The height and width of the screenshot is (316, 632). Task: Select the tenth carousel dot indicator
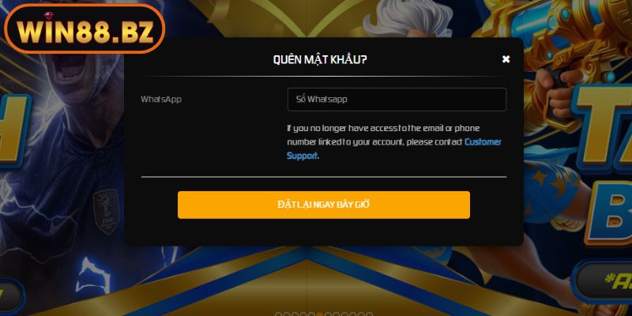[352, 314]
